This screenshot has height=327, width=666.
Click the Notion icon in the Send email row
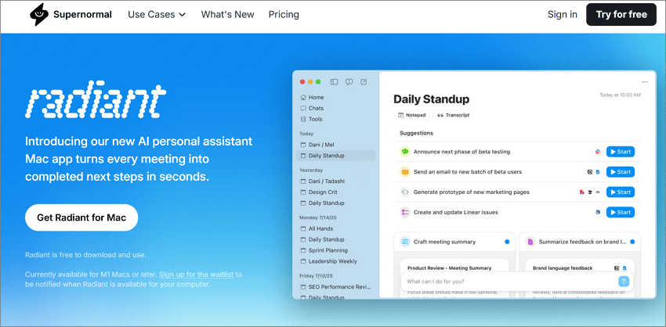pyautogui.click(x=589, y=172)
